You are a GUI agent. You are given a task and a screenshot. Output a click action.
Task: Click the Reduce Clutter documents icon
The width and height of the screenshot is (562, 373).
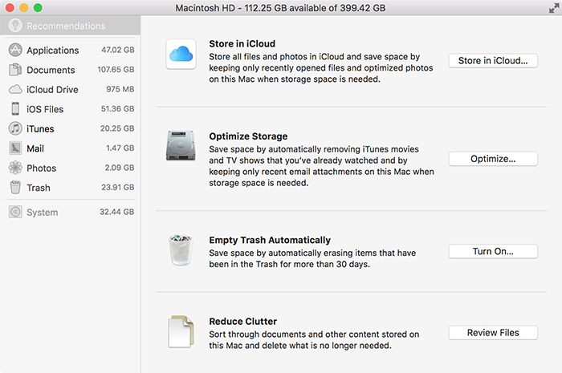pos(181,331)
